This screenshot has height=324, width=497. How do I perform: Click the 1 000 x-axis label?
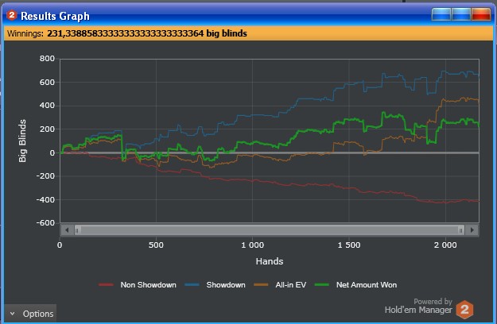pyautogui.click(x=253, y=245)
